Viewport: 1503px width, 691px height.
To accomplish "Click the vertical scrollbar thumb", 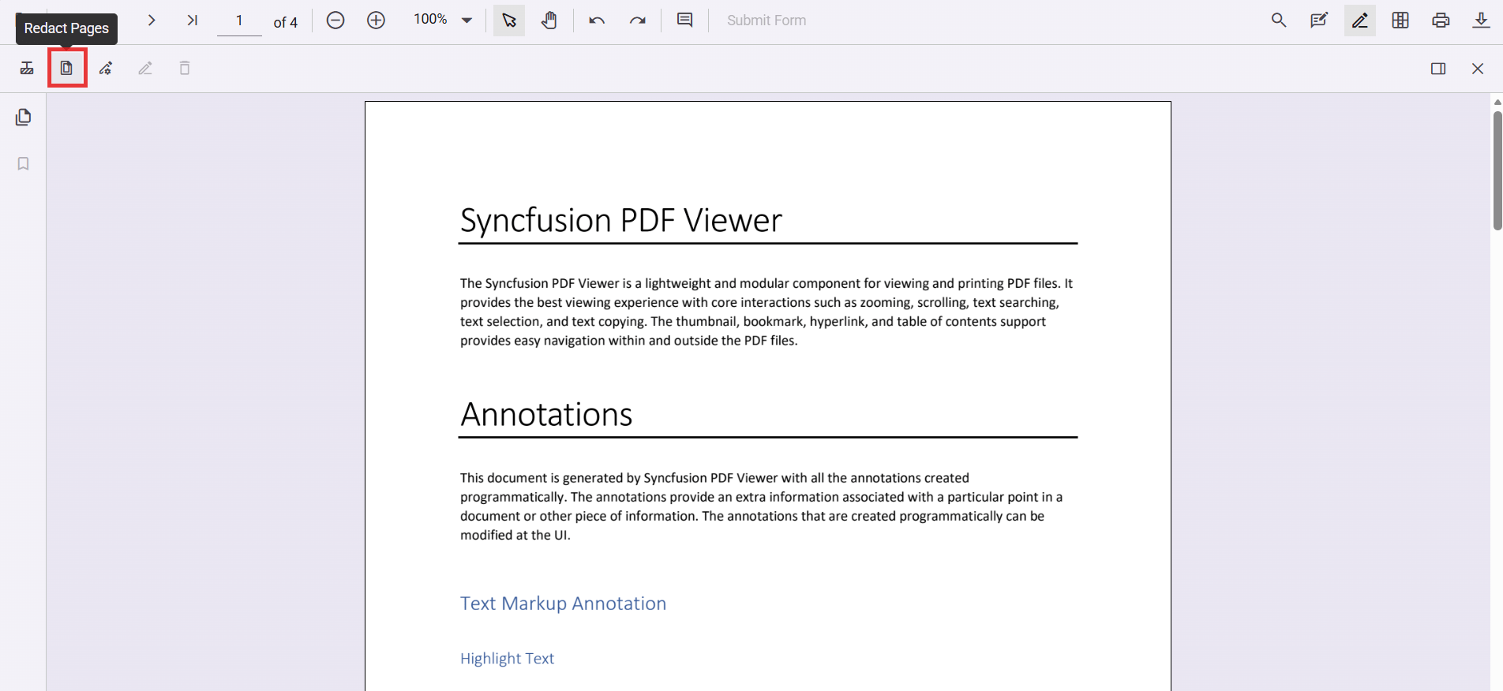I will point(1497,170).
